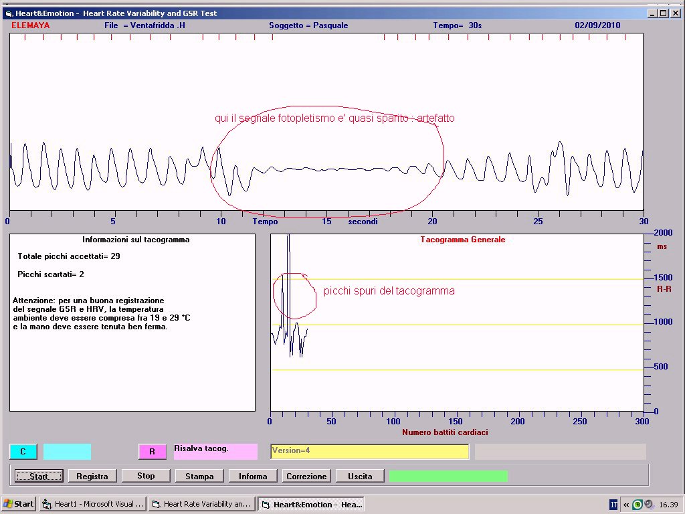The width and height of the screenshot is (685, 514).
Task: Switch to Heart Rate Variability taskbar window
Action: pyautogui.click(x=202, y=504)
